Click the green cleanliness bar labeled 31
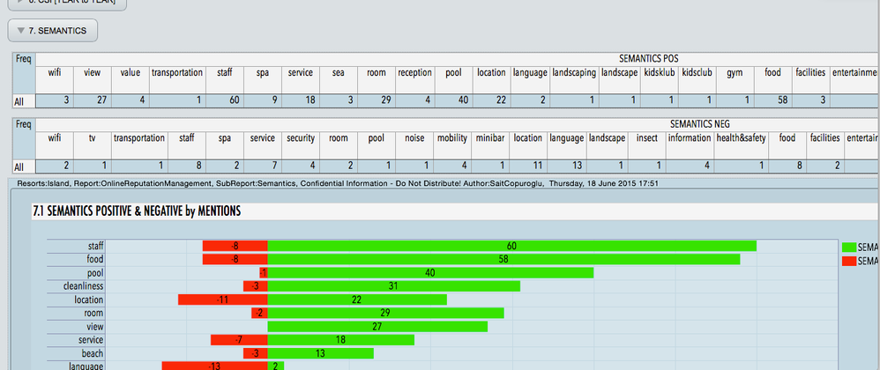This screenshot has height=370, width=880. 394,286
